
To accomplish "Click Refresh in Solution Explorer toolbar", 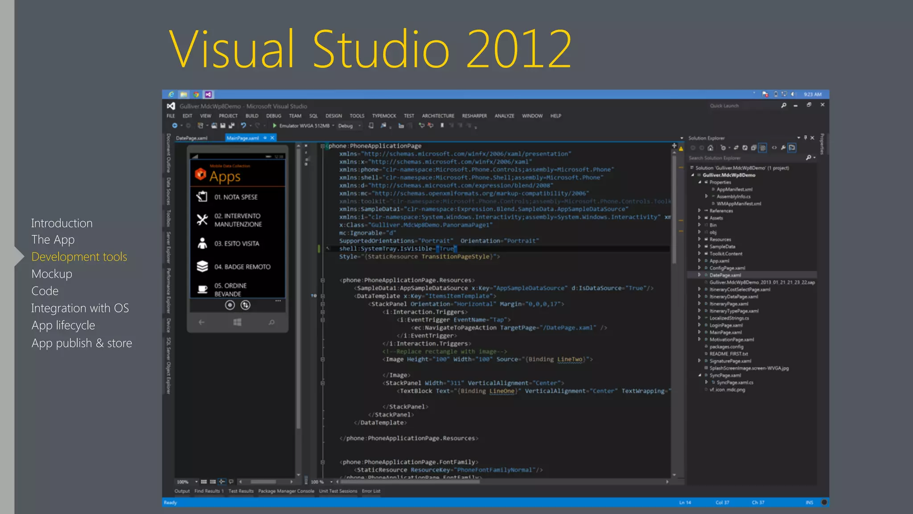I will (x=744, y=148).
